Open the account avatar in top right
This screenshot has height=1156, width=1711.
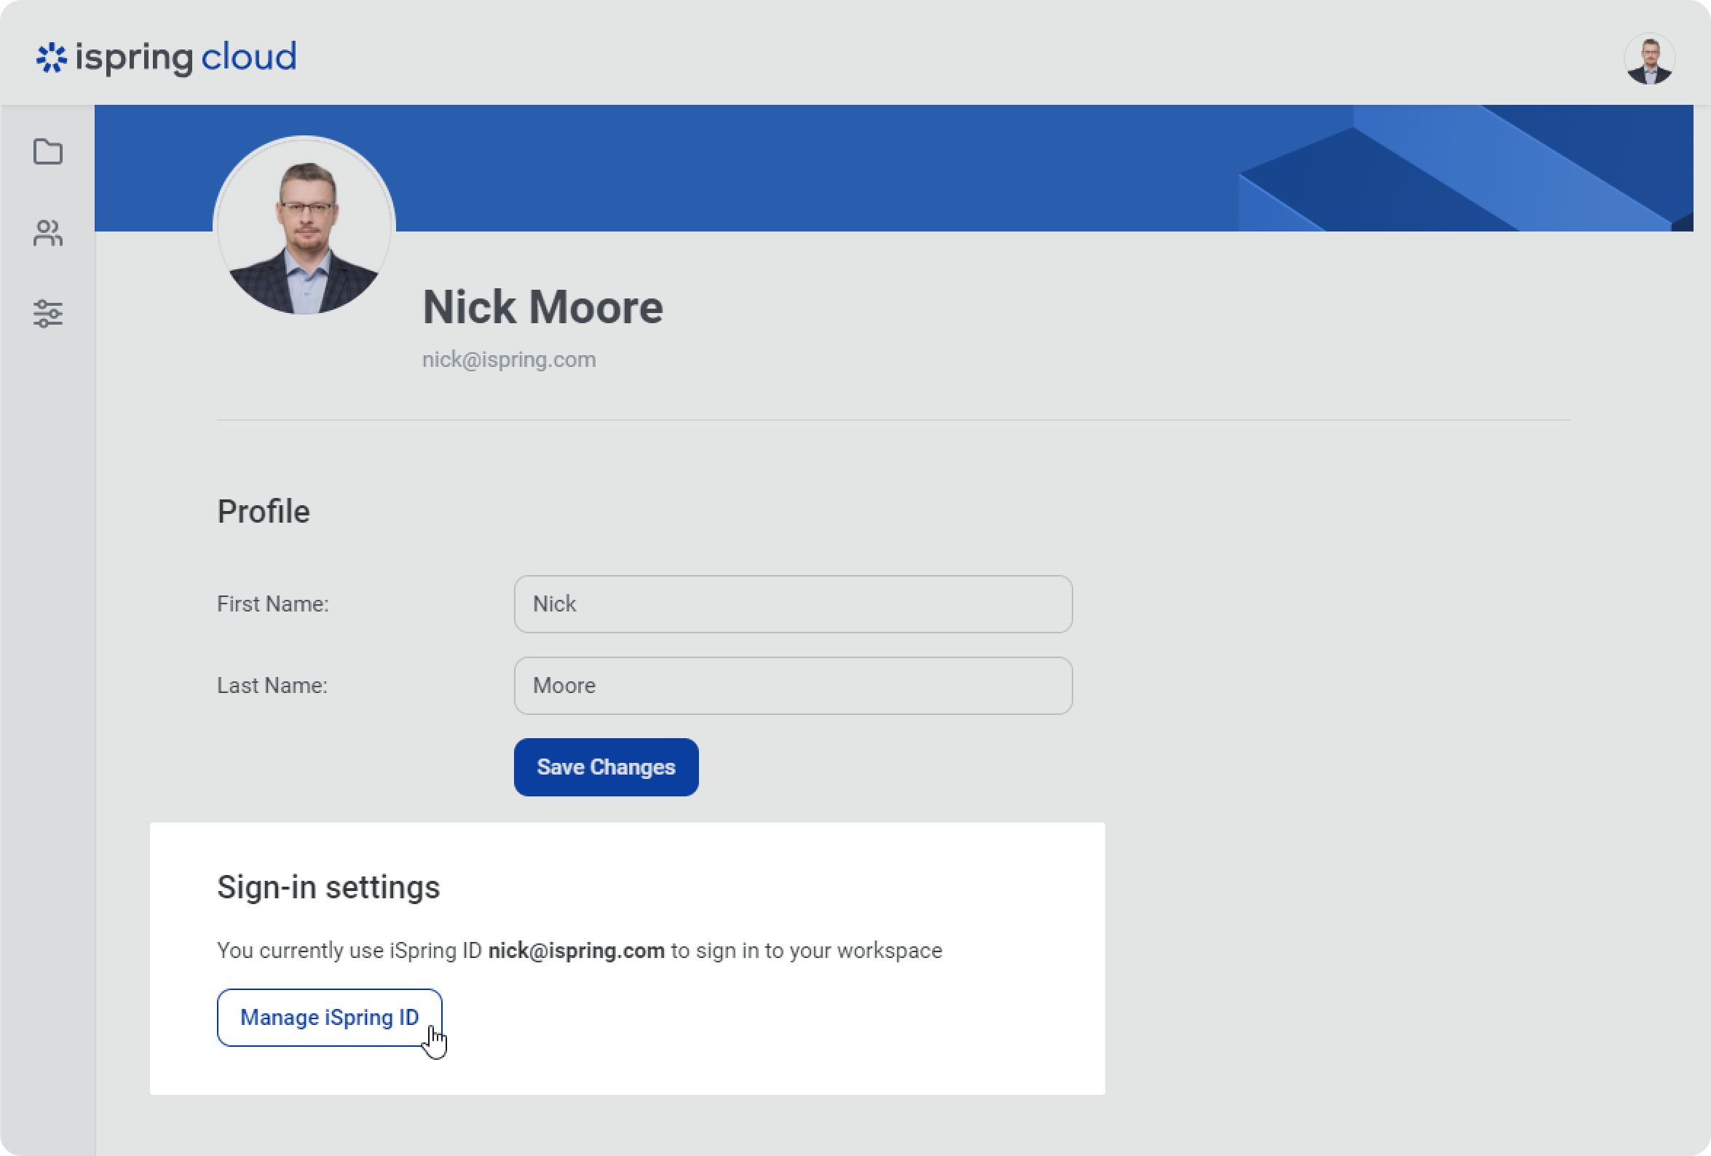[x=1649, y=59]
